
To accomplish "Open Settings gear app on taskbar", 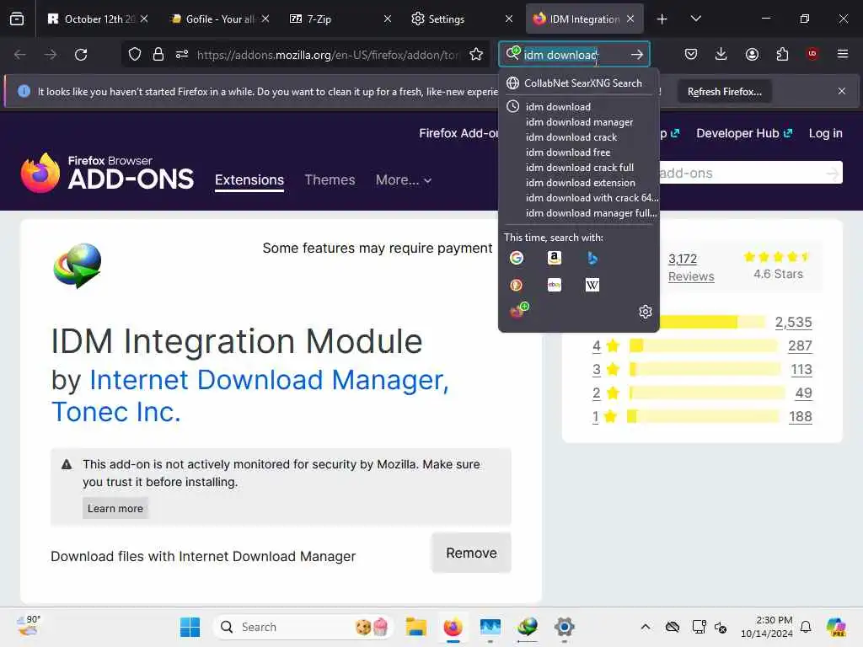I will tap(564, 627).
